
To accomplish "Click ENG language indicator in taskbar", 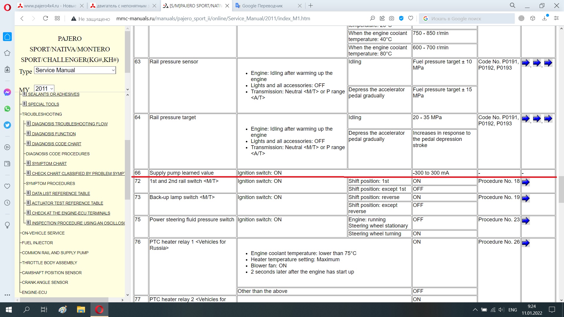I will click(513, 310).
